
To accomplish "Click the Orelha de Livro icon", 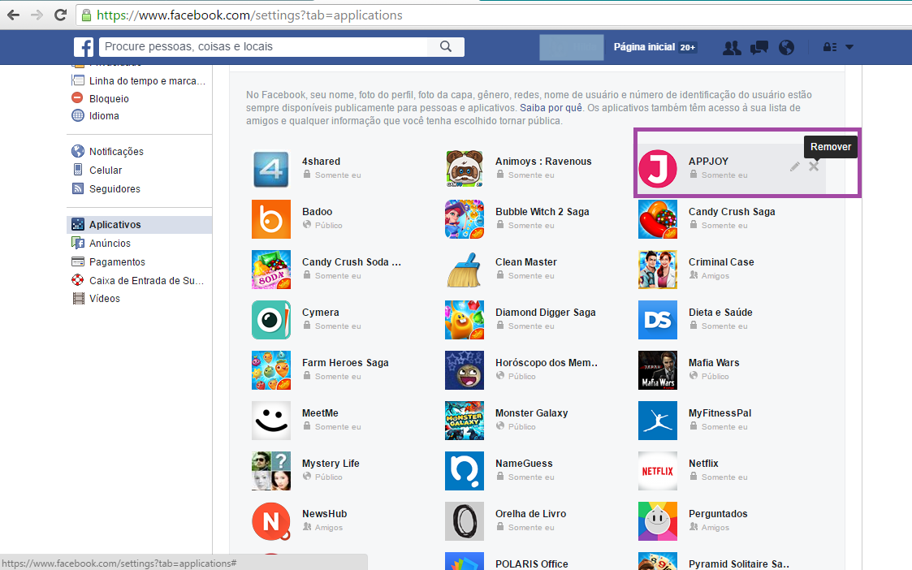I will coord(465,521).
